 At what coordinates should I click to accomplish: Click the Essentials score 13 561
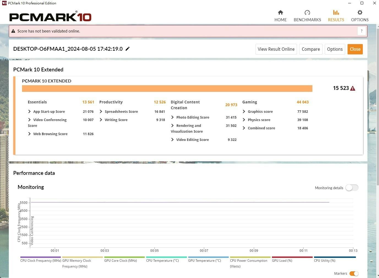click(88, 102)
